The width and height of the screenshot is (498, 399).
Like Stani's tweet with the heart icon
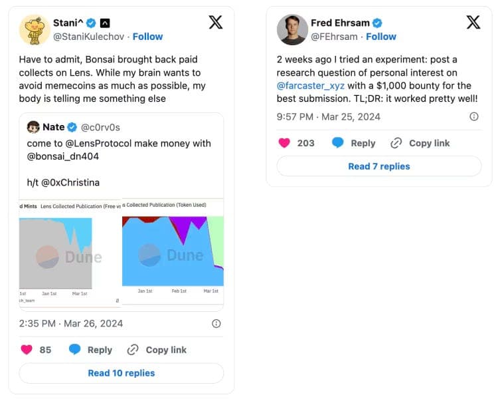[27, 350]
